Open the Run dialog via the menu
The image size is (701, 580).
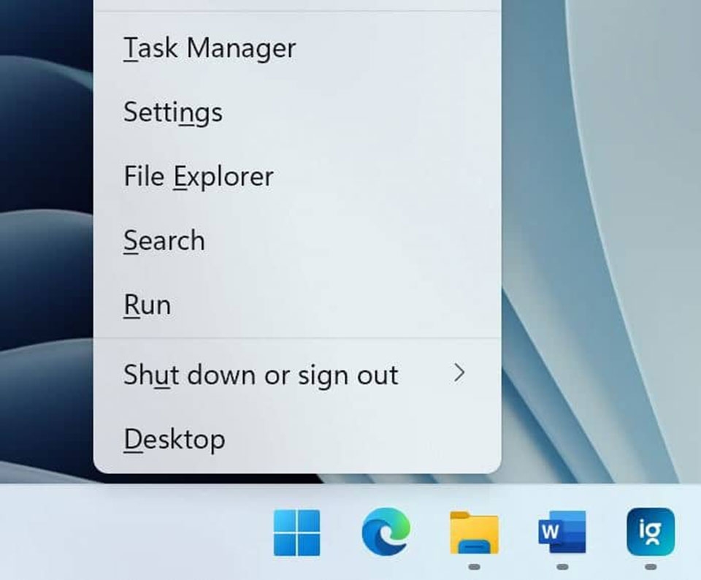pos(147,305)
